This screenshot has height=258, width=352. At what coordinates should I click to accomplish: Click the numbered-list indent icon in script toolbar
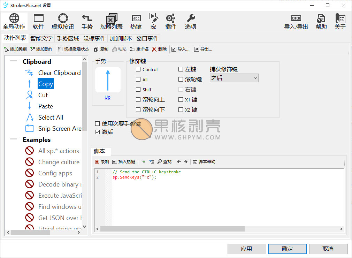tap(152, 162)
